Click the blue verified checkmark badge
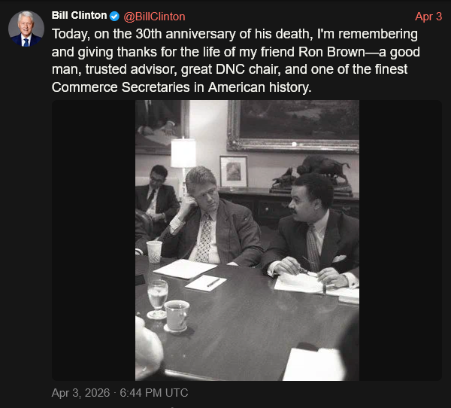This screenshot has width=451, height=408. click(x=114, y=16)
